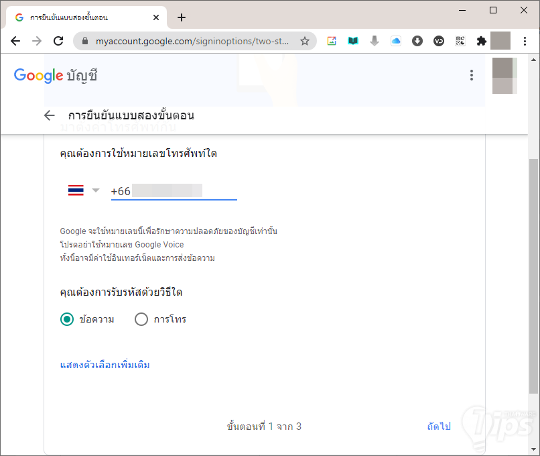Click the ถัดไป next button
This screenshot has height=456, width=540.
coord(439,426)
